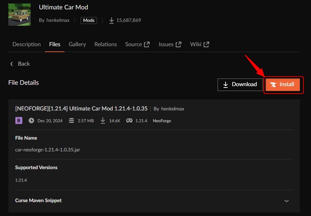311x216 pixels.
Task: Click the total downloads arrow icon
Action: [112, 20]
